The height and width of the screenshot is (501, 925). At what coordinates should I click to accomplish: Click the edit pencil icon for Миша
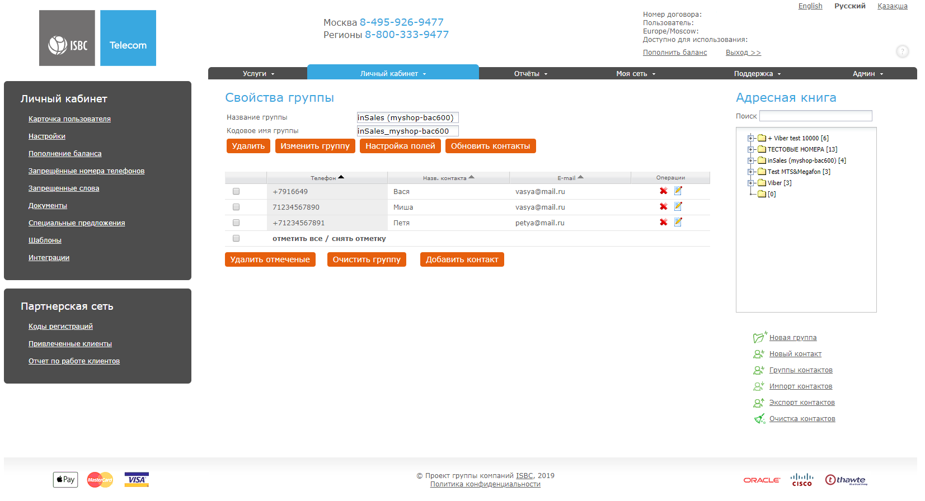(x=678, y=206)
